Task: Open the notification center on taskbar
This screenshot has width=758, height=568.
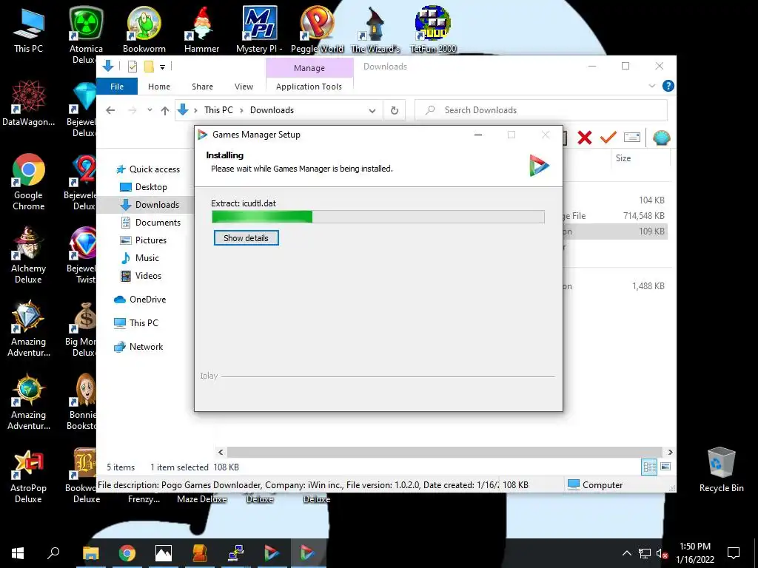Action: [x=734, y=553]
